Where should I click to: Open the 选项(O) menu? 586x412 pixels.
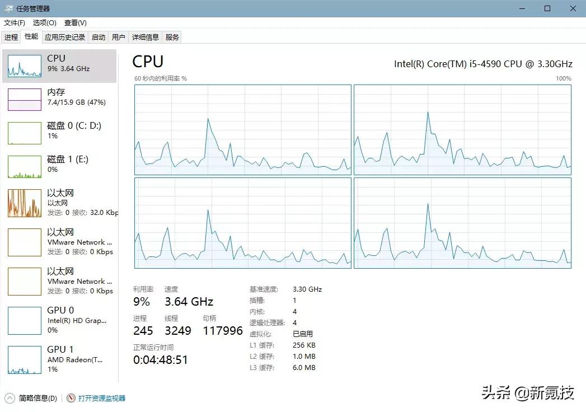pos(44,23)
